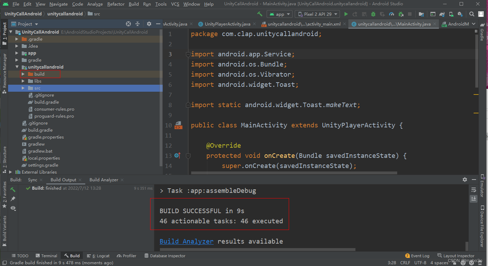The image size is (488, 266).
Task: Open Layout Inspector
Action: point(456,256)
